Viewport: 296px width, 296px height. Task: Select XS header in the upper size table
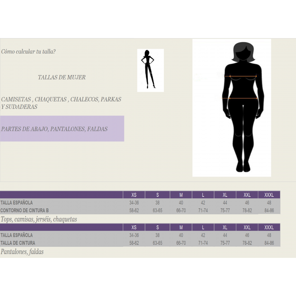134,195
